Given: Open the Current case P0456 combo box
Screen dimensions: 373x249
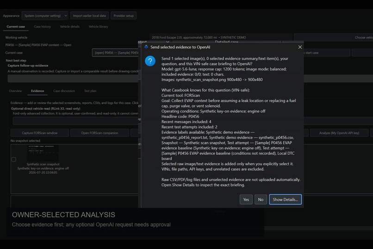Looking at the screenshot, I should [x=116, y=53].
